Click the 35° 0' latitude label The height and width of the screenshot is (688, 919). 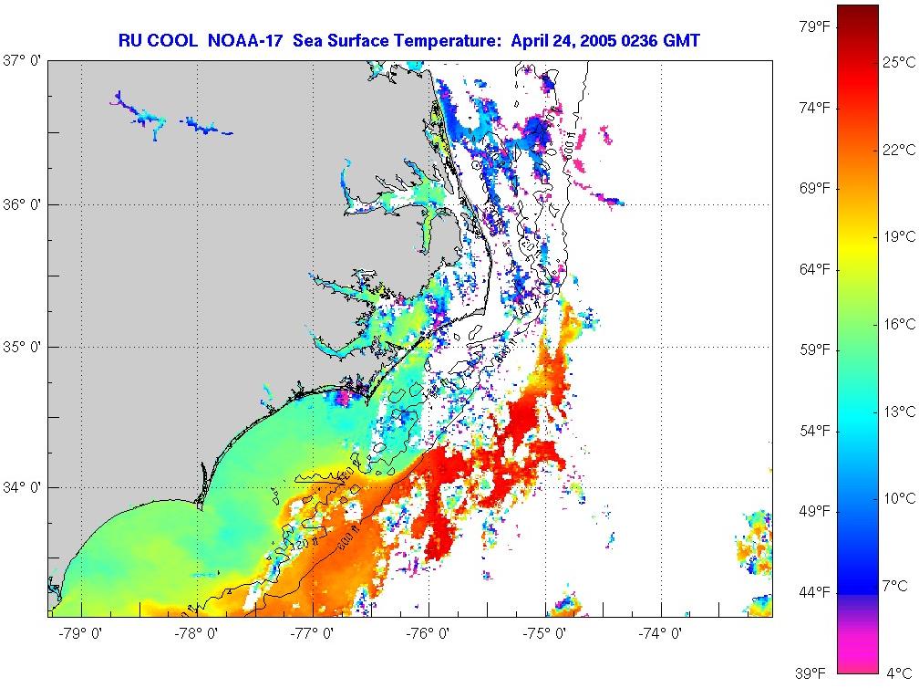pos(22,347)
